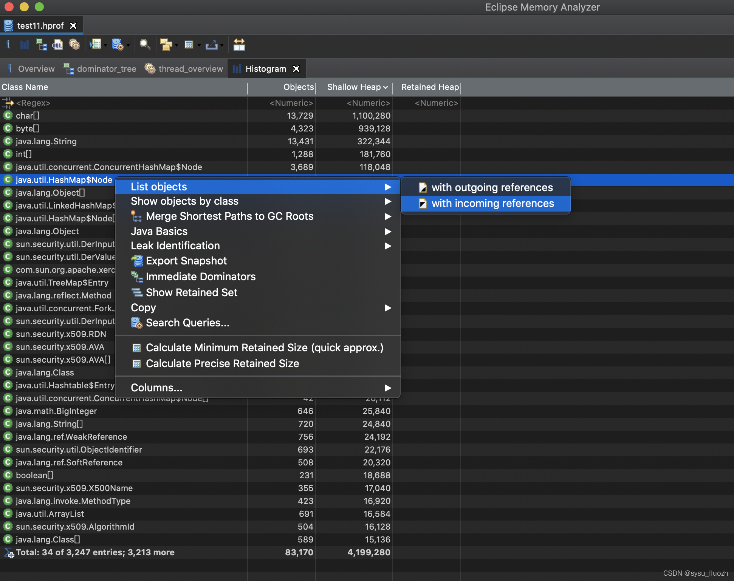Choose Merge Shortest Paths to GC Roots
734x581 pixels.
(257, 216)
